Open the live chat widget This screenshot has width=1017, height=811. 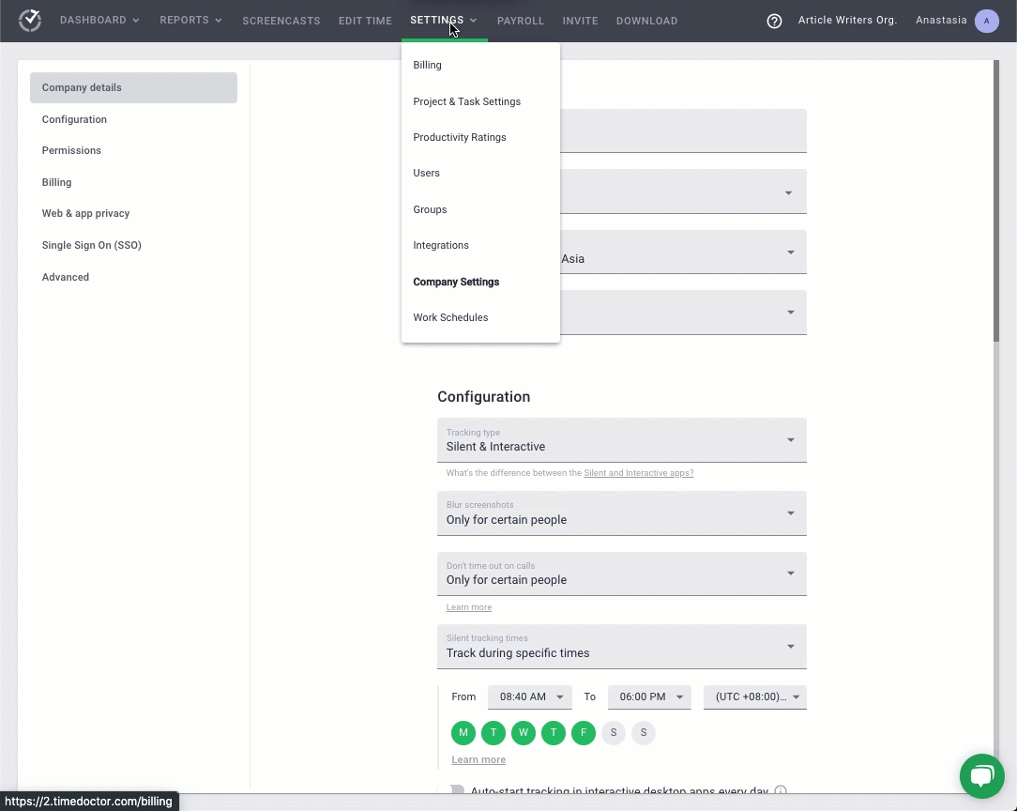[x=981, y=775]
